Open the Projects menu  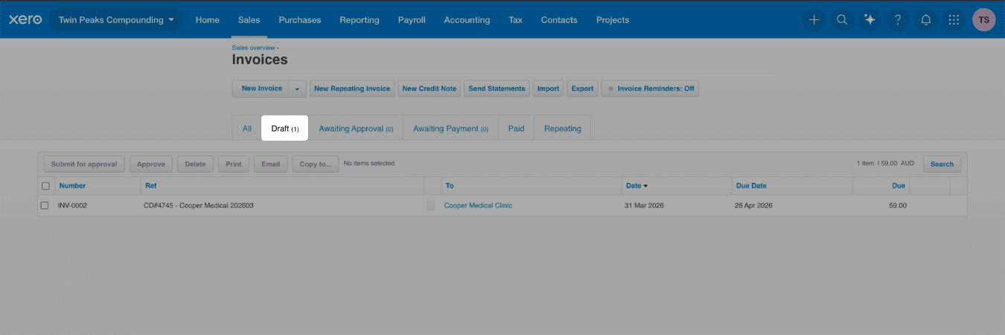coord(613,20)
